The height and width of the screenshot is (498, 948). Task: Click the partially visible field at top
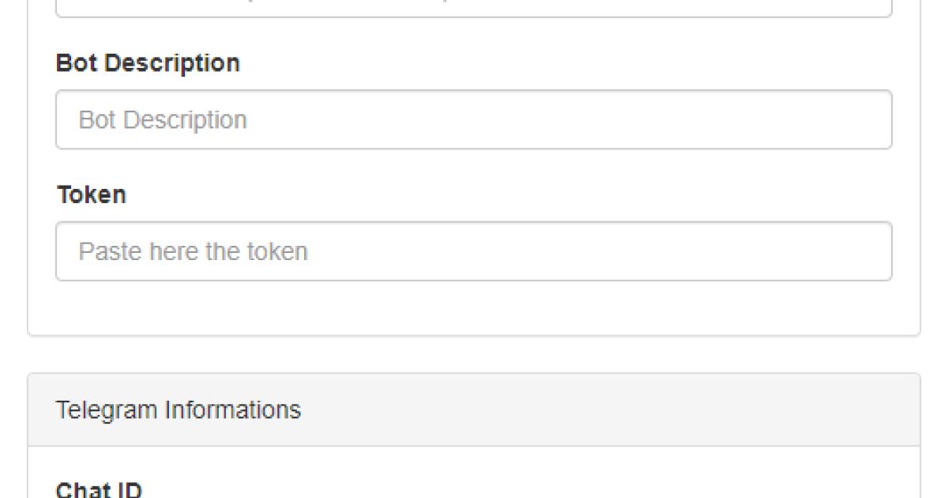pyautogui.click(x=474, y=8)
